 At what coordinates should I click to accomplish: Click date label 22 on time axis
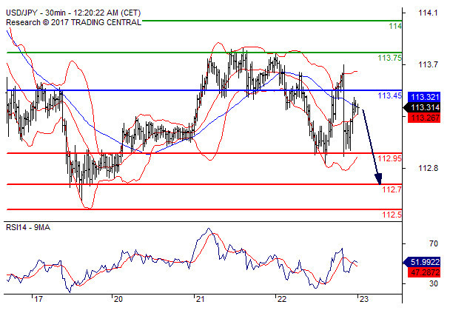282,299
